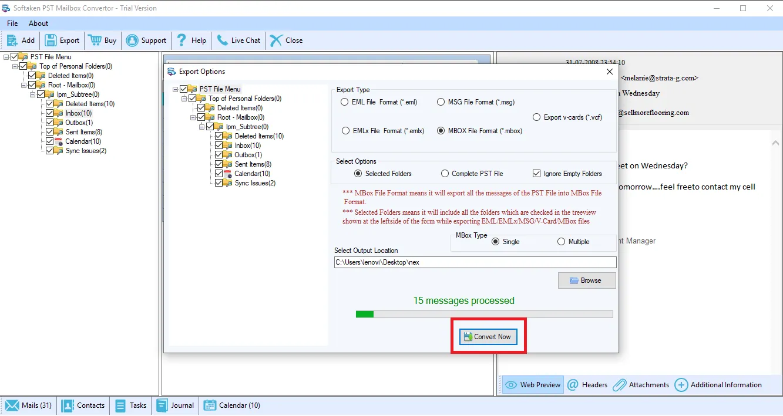Viewport: 783px width, 416px height.
Task: Open the Journal view icon
Action: 162,405
